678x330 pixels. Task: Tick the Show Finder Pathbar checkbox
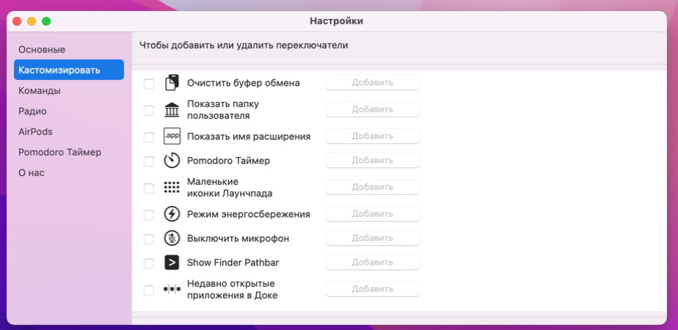tap(149, 263)
